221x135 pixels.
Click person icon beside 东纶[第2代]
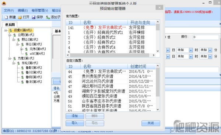click(x=18, y=63)
